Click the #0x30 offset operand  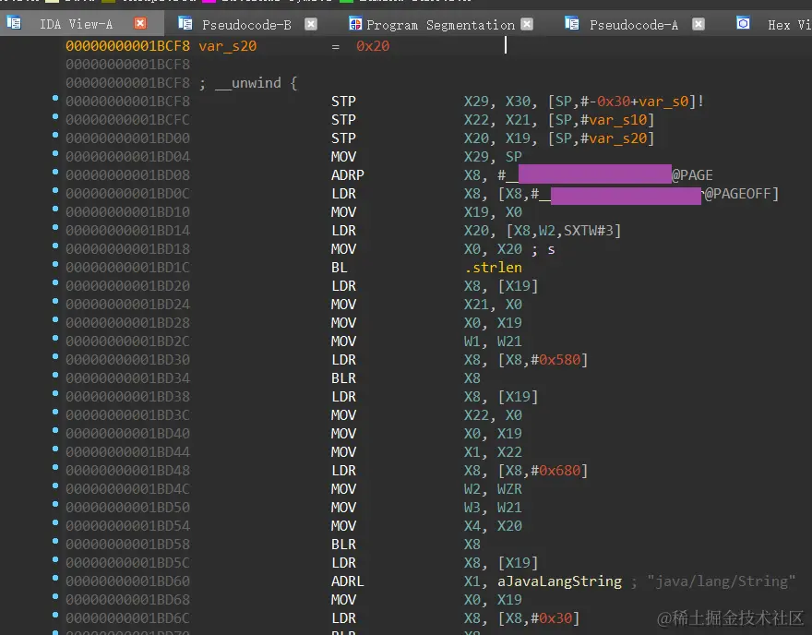(x=552, y=618)
